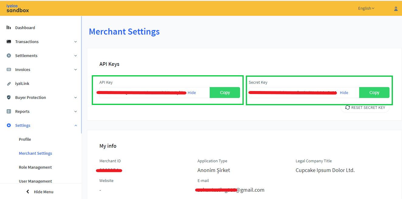The image size is (402, 199).
Task: Click RESET SECRET KEY
Action: (x=365, y=107)
